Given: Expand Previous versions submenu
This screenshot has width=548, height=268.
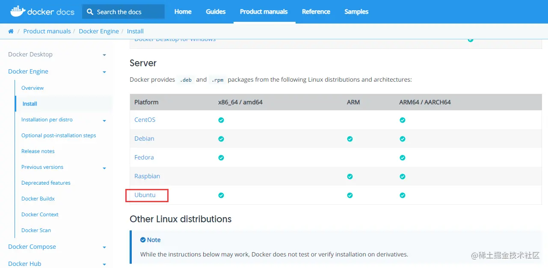Looking at the screenshot, I should pos(104,168).
